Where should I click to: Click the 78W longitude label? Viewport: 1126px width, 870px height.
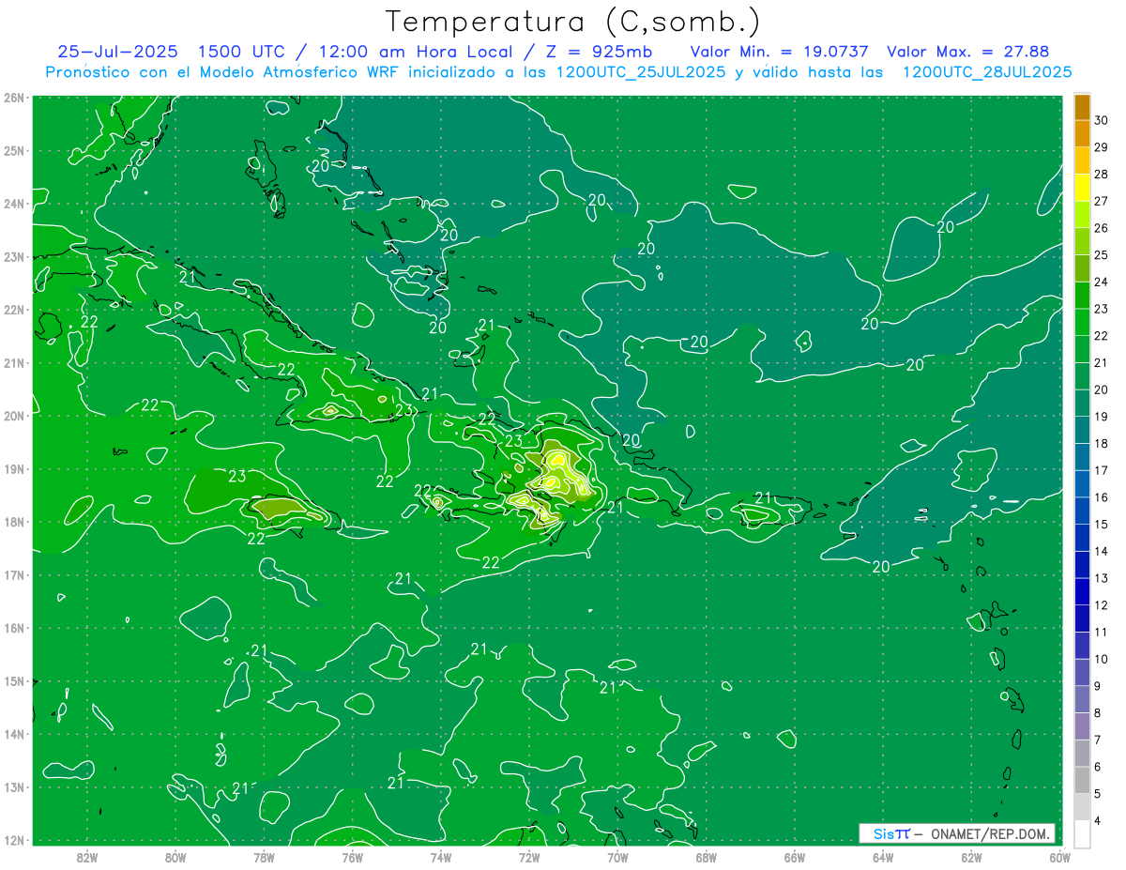264,857
